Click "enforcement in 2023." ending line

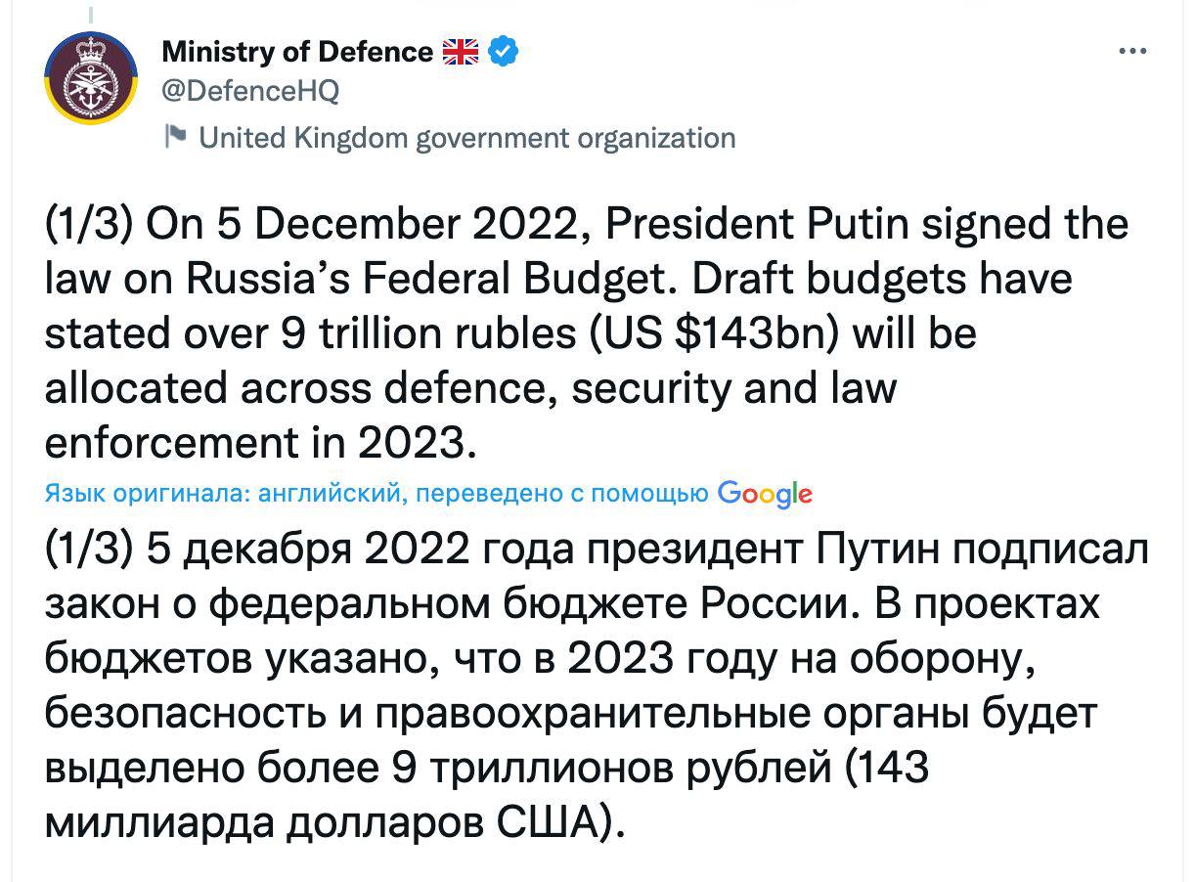point(261,443)
